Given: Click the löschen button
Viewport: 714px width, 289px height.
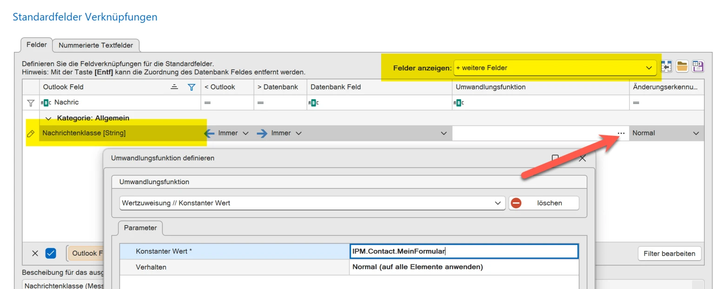Looking at the screenshot, I should click(x=544, y=203).
